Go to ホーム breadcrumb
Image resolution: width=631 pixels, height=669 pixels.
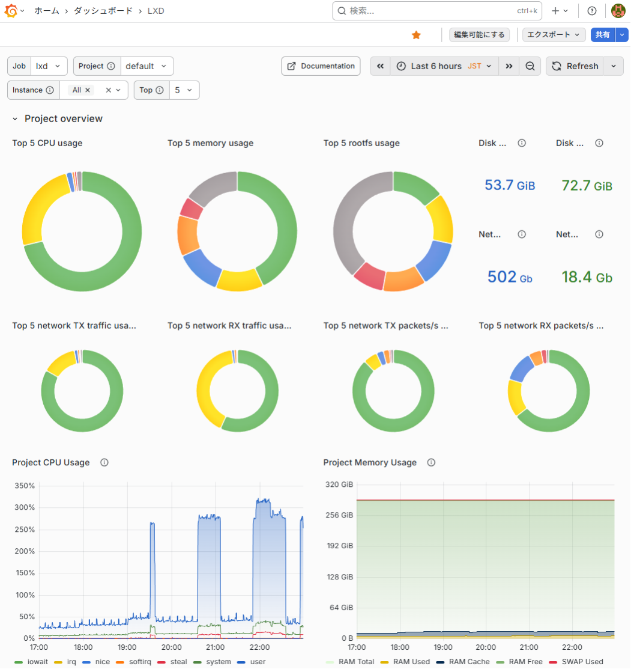pyautogui.click(x=46, y=10)
